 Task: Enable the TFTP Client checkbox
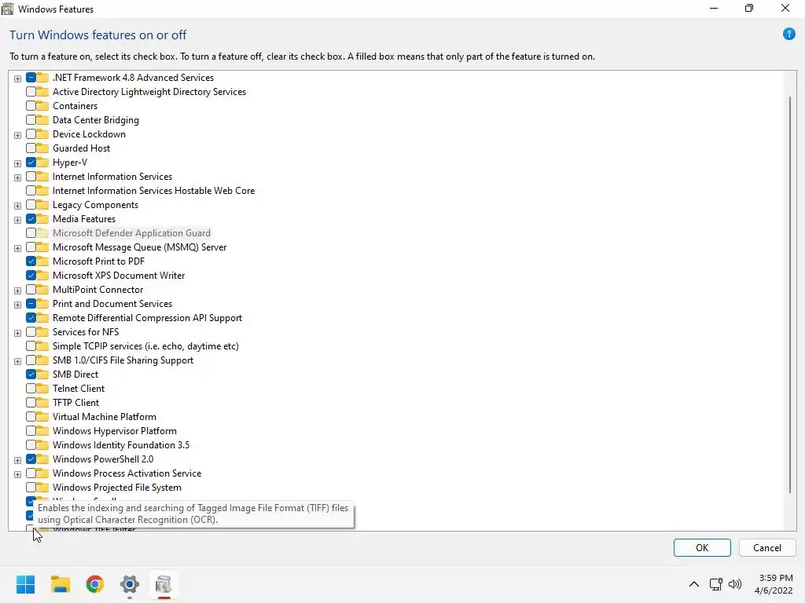coord(31,403)
